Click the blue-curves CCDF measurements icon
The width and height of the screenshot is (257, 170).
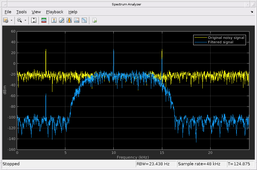(x=84, y=21)
